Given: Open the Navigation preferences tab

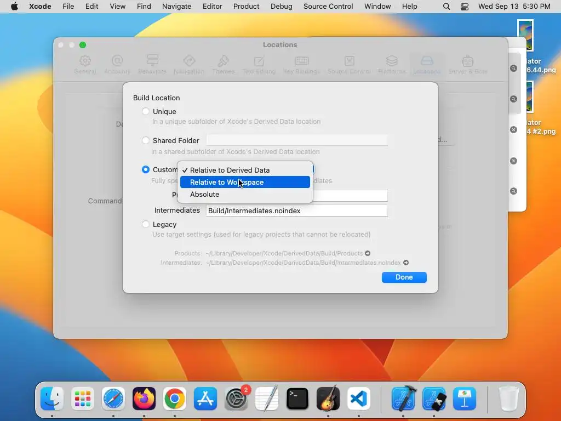Looking at the screenshot, I should (x=189, y=65).
